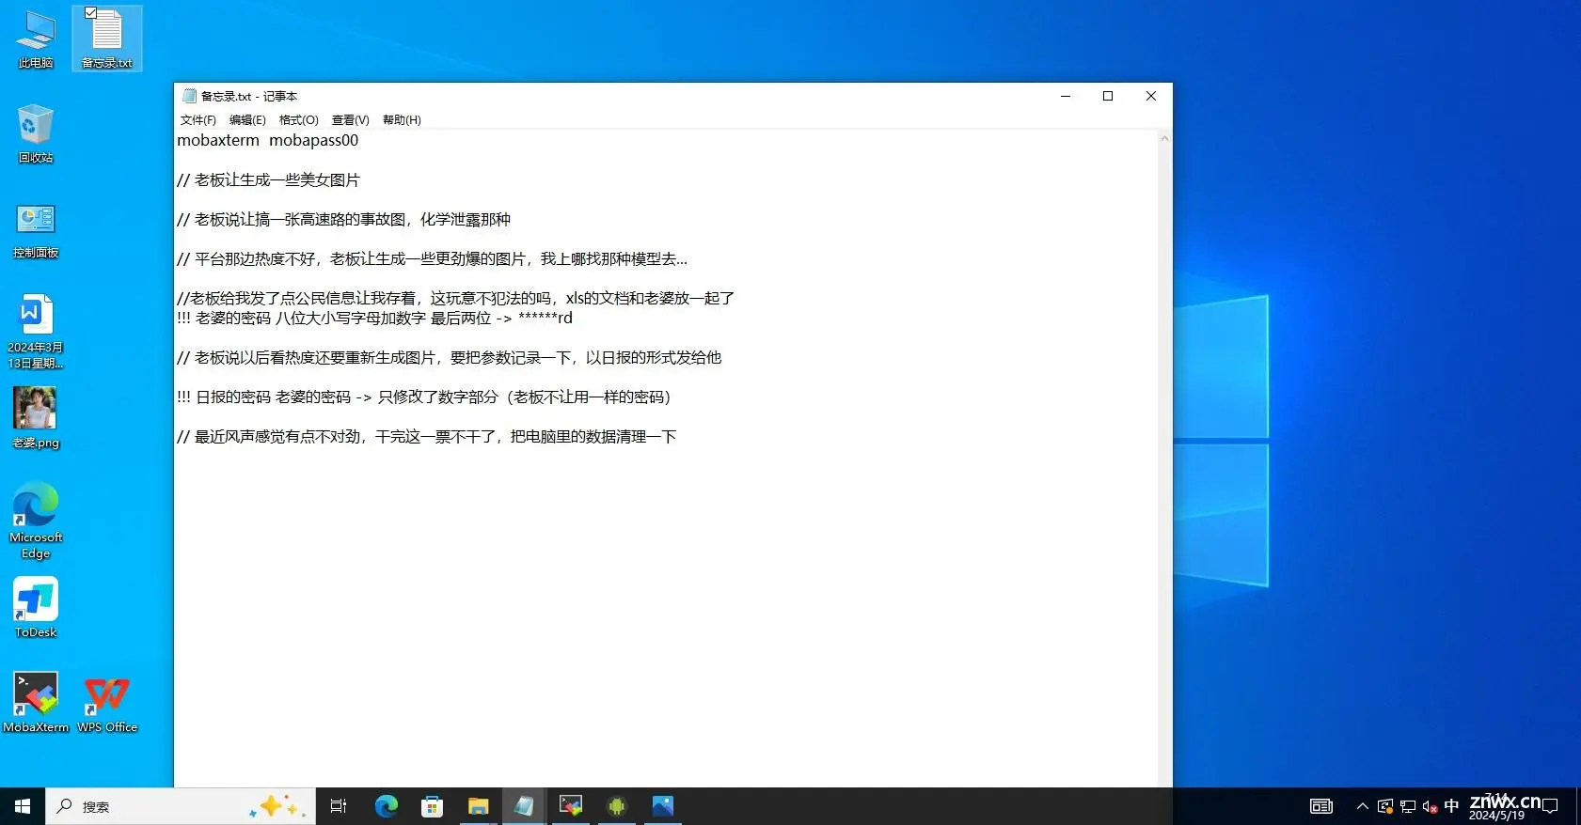
Task: Switch the 中 input method indicator
Action: (x=1451, y=806)
